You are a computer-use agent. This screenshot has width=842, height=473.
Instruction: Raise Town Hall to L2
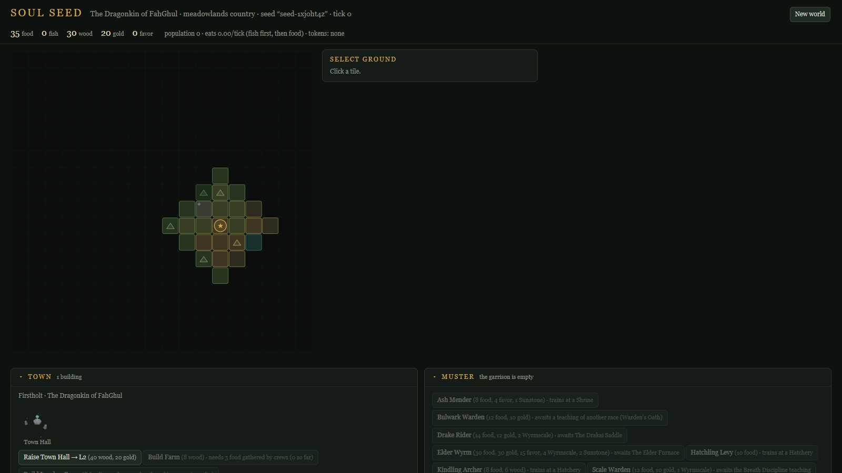tap(80, 457)
